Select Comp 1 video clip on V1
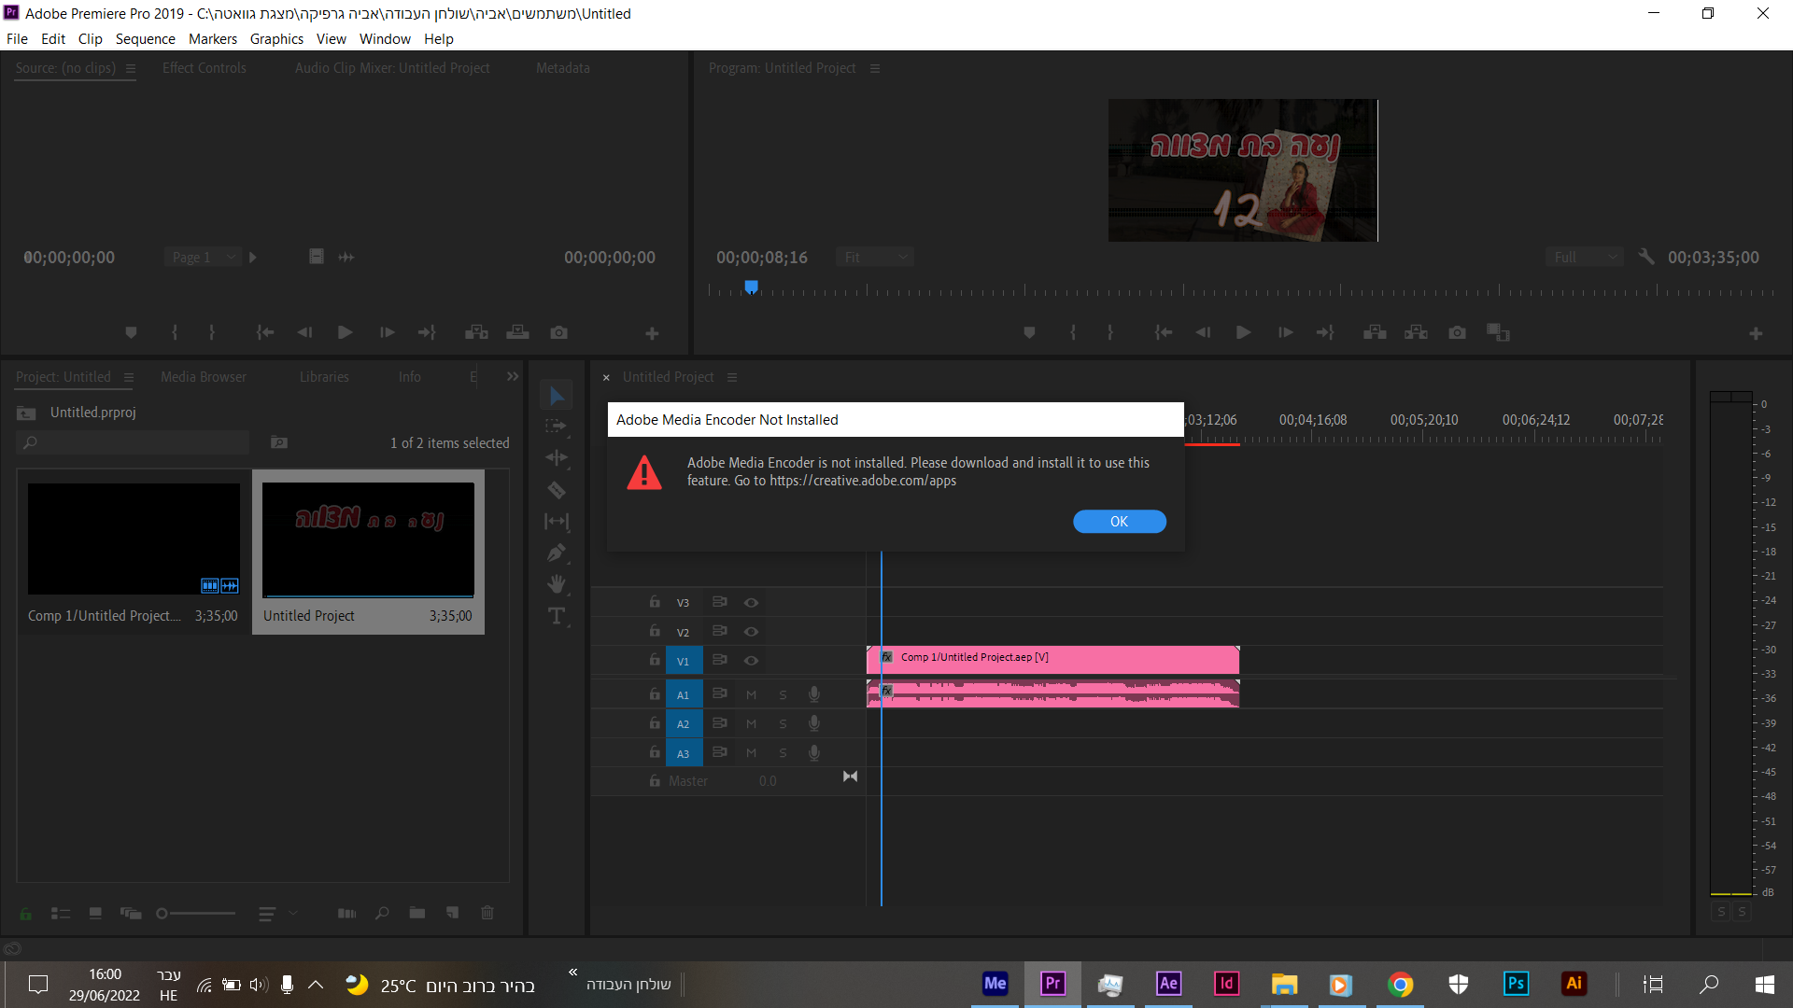 pyautogui.click(x=1053, y=659)
